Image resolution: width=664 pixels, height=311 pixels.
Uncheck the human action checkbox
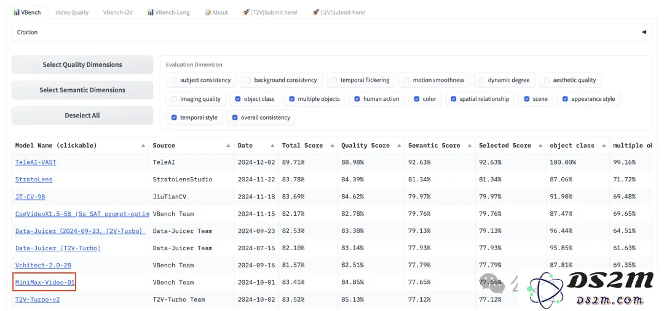[357, 99]
